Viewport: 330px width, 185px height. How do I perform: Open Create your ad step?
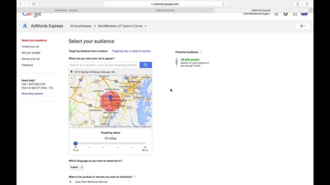pos(30,47)
